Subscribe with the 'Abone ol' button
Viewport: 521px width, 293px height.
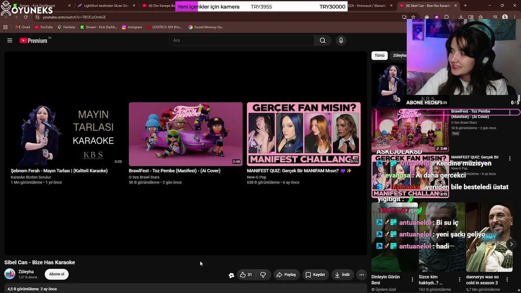(57, 274)
